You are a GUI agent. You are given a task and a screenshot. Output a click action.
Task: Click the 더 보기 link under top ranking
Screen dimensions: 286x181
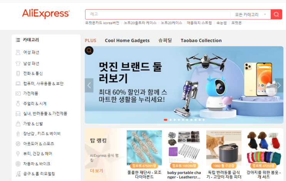click(x=97, y=171)
